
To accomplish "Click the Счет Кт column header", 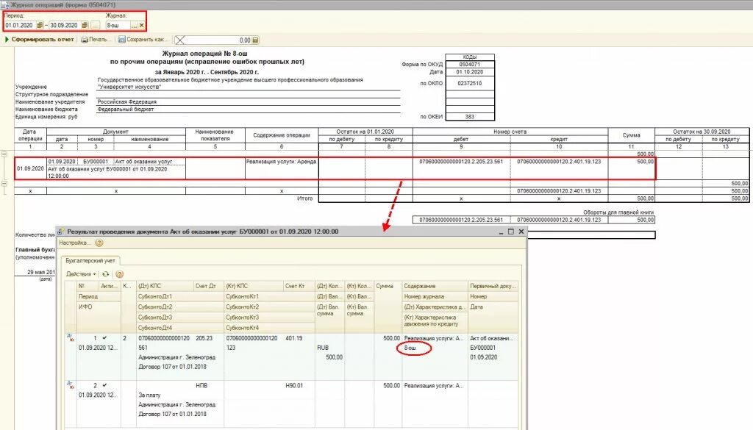I will [299, 286].
